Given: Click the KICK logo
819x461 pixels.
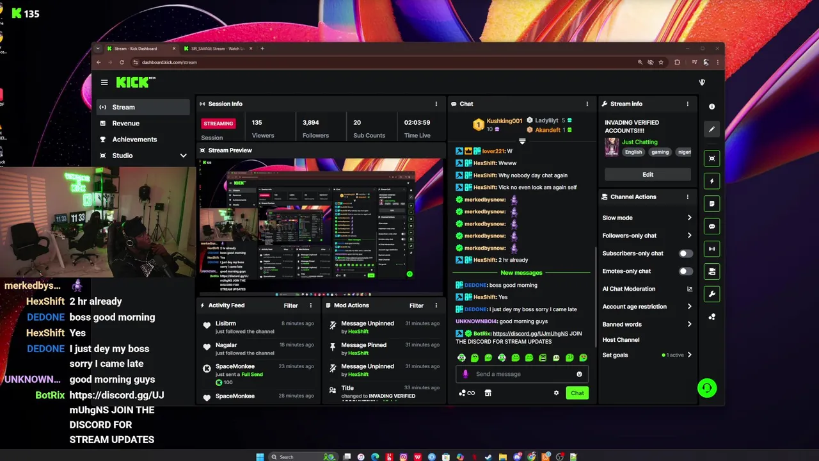Looking at the screenshot, I should pyautogui.click(x=136, y=83).
